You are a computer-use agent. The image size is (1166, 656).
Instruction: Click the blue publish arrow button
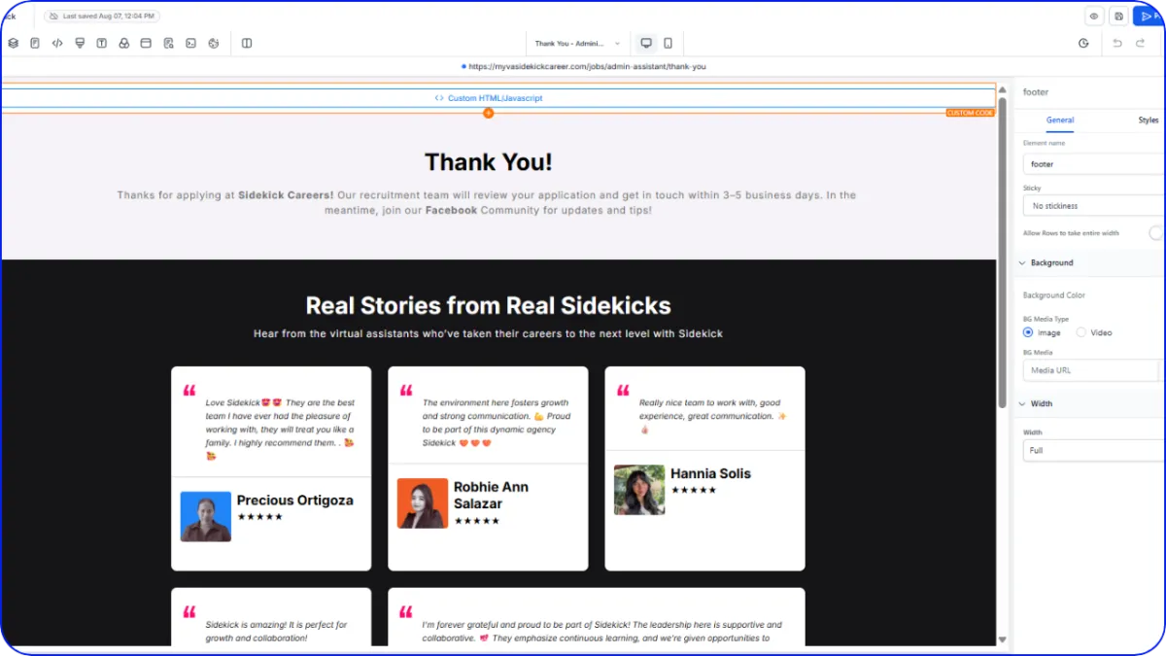[1149, 17]
